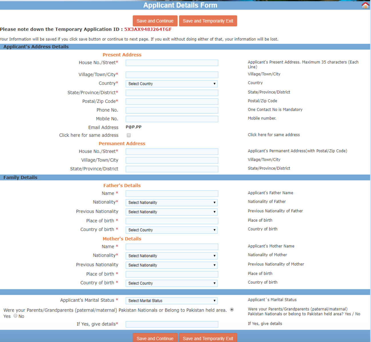Click the Mother's Place of birth field
371x342 pixels.
(x=171, y=274)
